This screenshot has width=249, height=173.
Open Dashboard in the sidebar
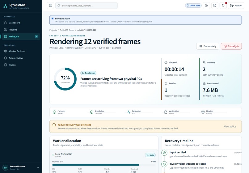[x=21, y=23]
